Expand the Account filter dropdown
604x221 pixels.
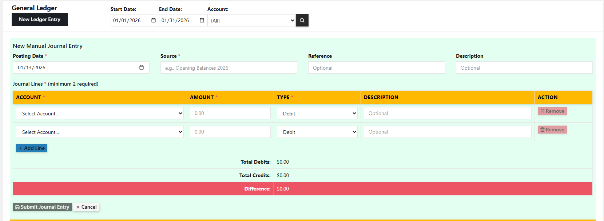[251, 21]
